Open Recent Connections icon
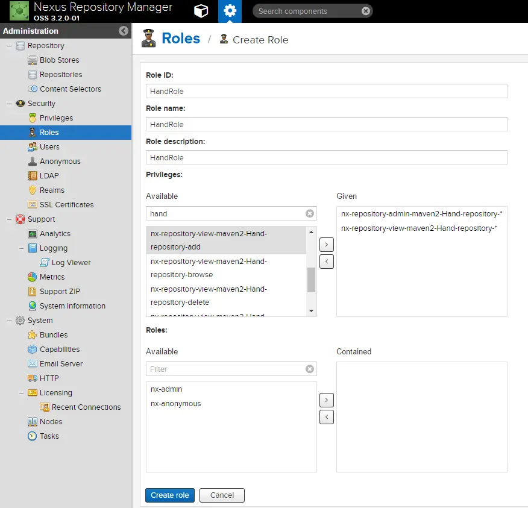This screenshot has height=508, width=528. coord(45,407)
